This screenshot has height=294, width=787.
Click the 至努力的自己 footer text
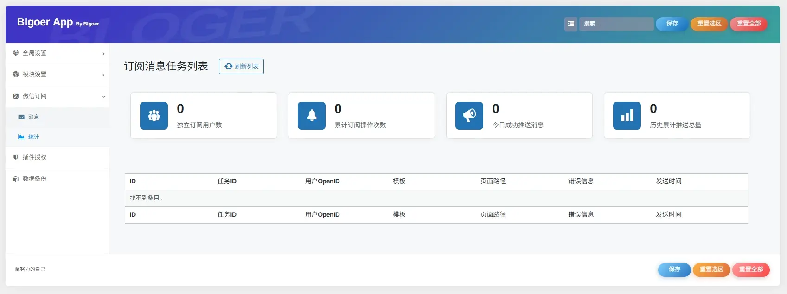(x=30, y=269)
